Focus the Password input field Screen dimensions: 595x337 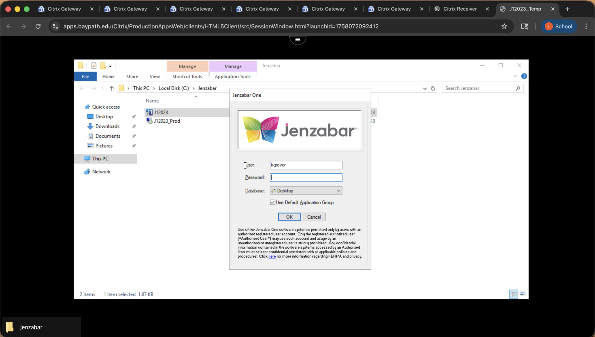[306, 177]
